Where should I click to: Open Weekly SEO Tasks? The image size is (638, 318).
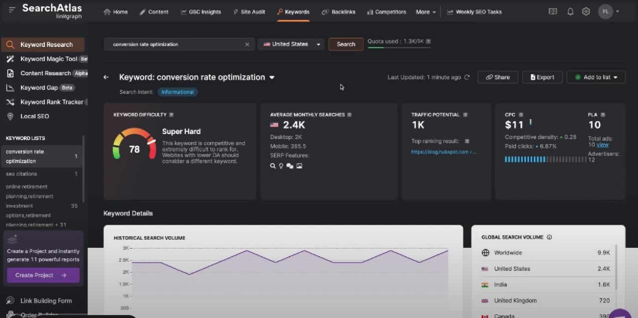(x=475, y=11)
